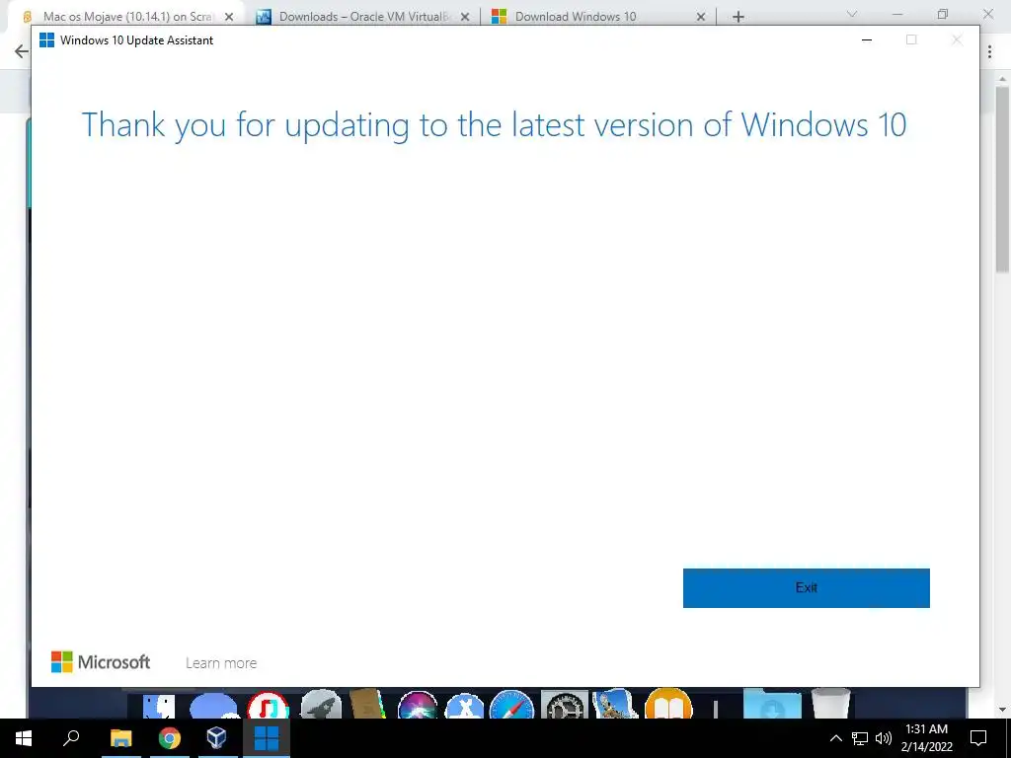Open VirtualBox from the taskbar
1011x758 pixels.
pyautogui.click(x=216, y=738)
